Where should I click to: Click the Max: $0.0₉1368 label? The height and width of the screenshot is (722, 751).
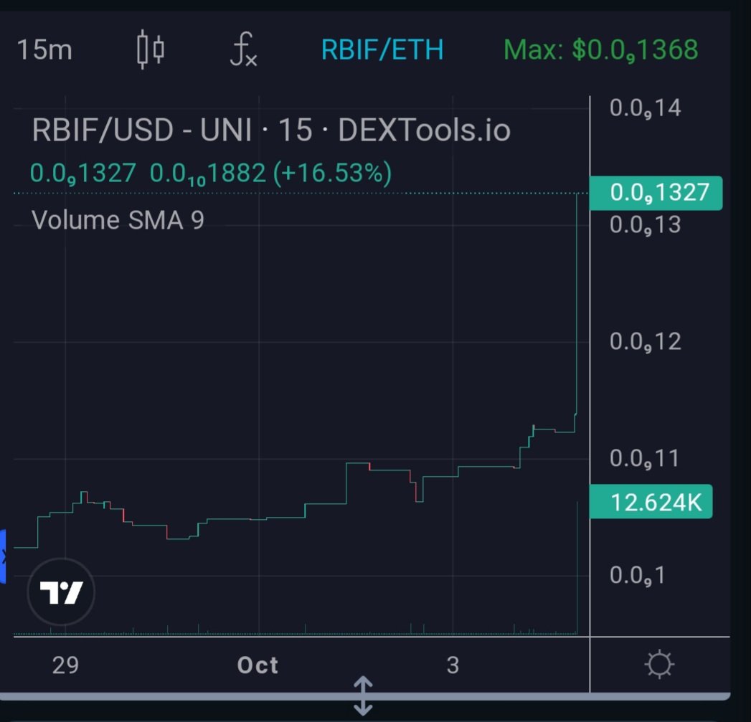click(600, 49)
